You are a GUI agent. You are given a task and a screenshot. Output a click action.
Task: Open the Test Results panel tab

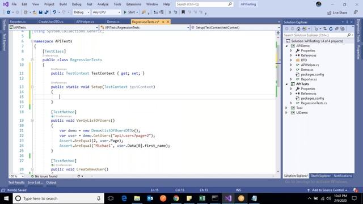coord(16,182)
